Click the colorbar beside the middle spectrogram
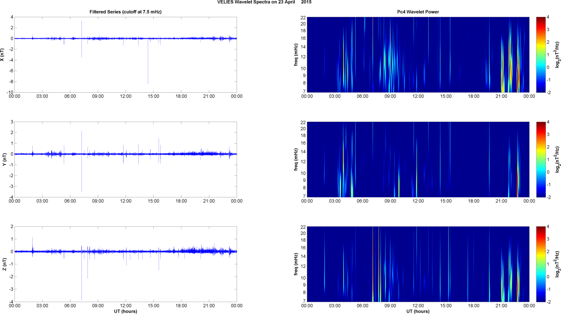Screen dimensions: 561x314 [540, 159]
